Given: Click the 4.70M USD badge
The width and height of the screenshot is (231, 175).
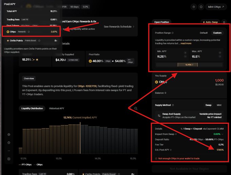Looking at the screenshot, I should click(x=73, y=60).
